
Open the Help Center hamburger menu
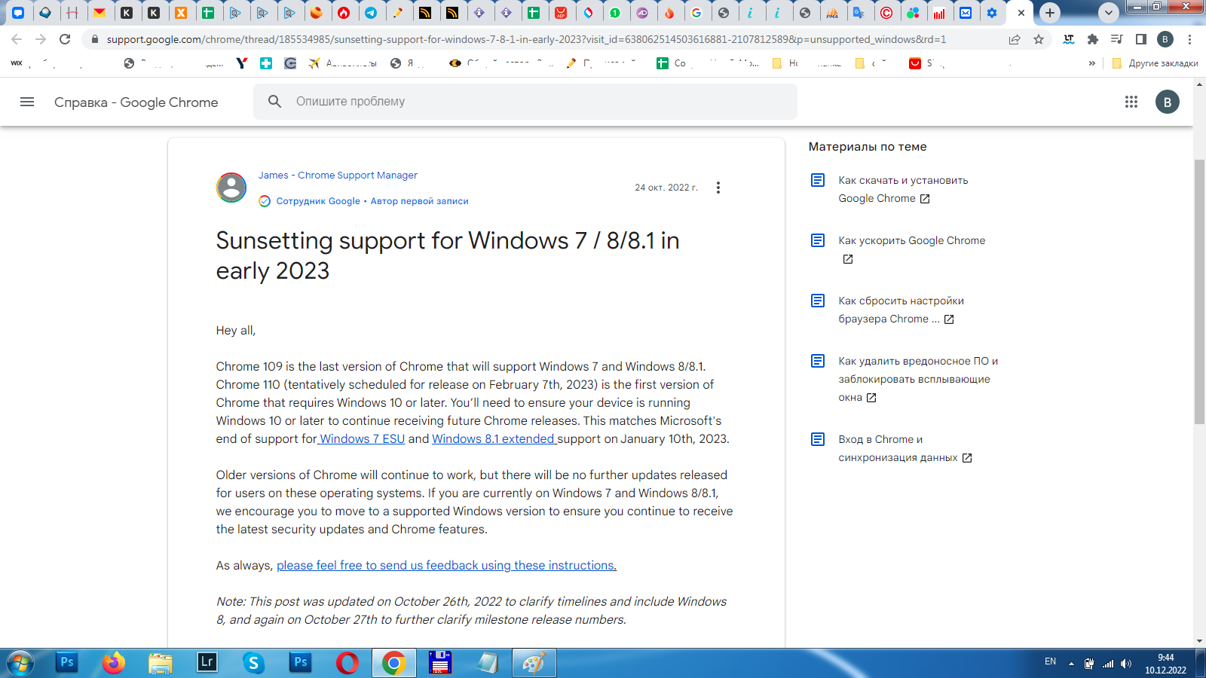(x=27, y=102)
